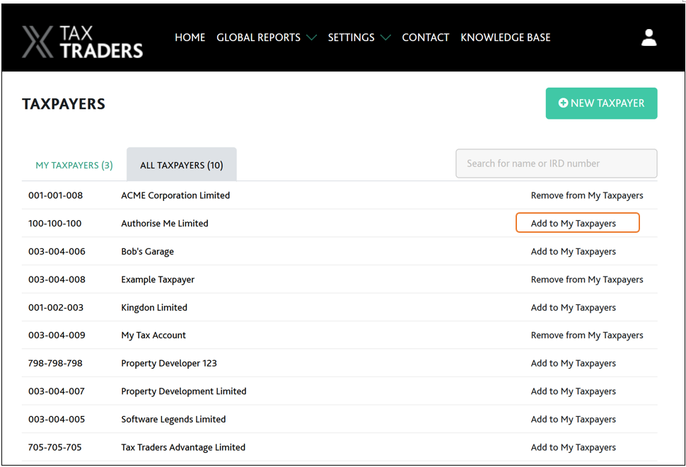The height and width of the screenshot is (467, 686).
Task: Add Kingdon Limited to My Taxpayers
Action: (x=573, y=308)
